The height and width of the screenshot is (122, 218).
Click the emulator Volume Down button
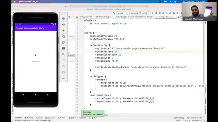(x=63, y=30)
